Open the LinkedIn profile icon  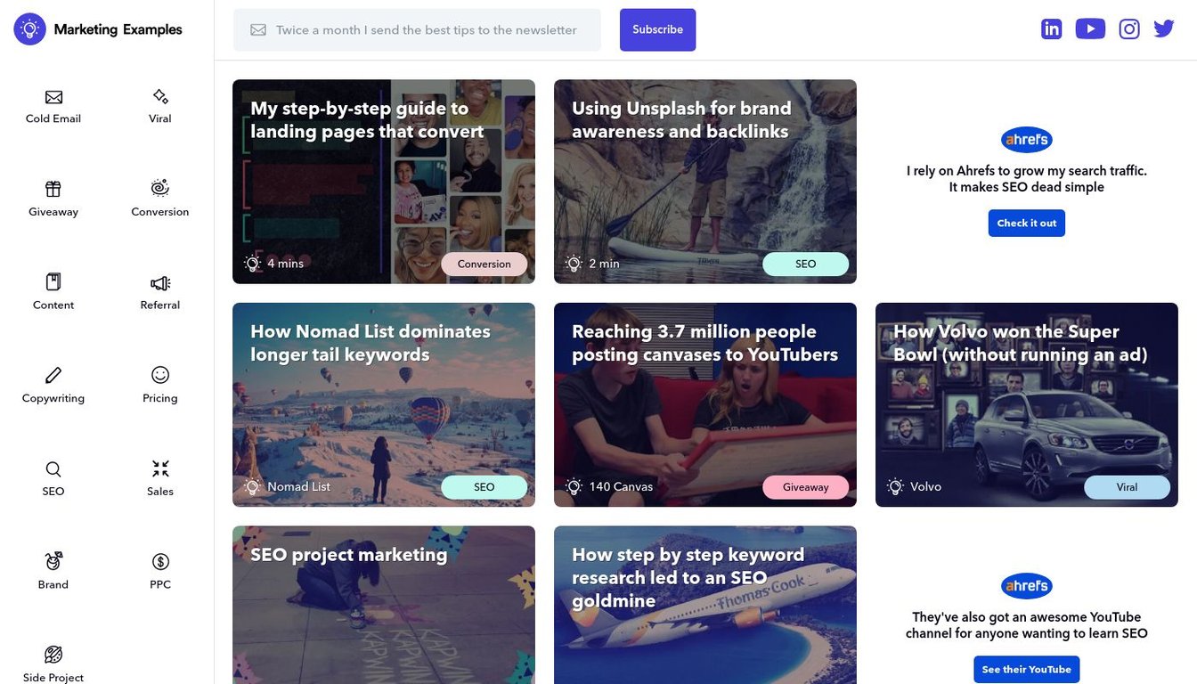tap(1052, 29)
